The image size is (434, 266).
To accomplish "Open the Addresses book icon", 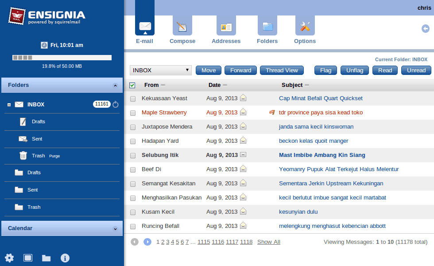I will tap(226, 27).
